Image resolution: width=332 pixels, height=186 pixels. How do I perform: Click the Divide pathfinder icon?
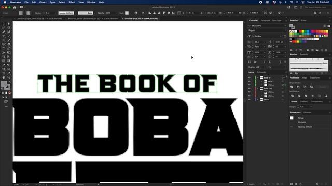pyautogui.click(x=293, y=96)
